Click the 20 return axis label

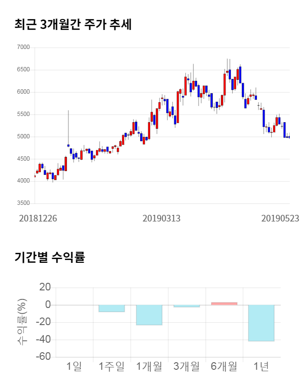tap(45, 287)
